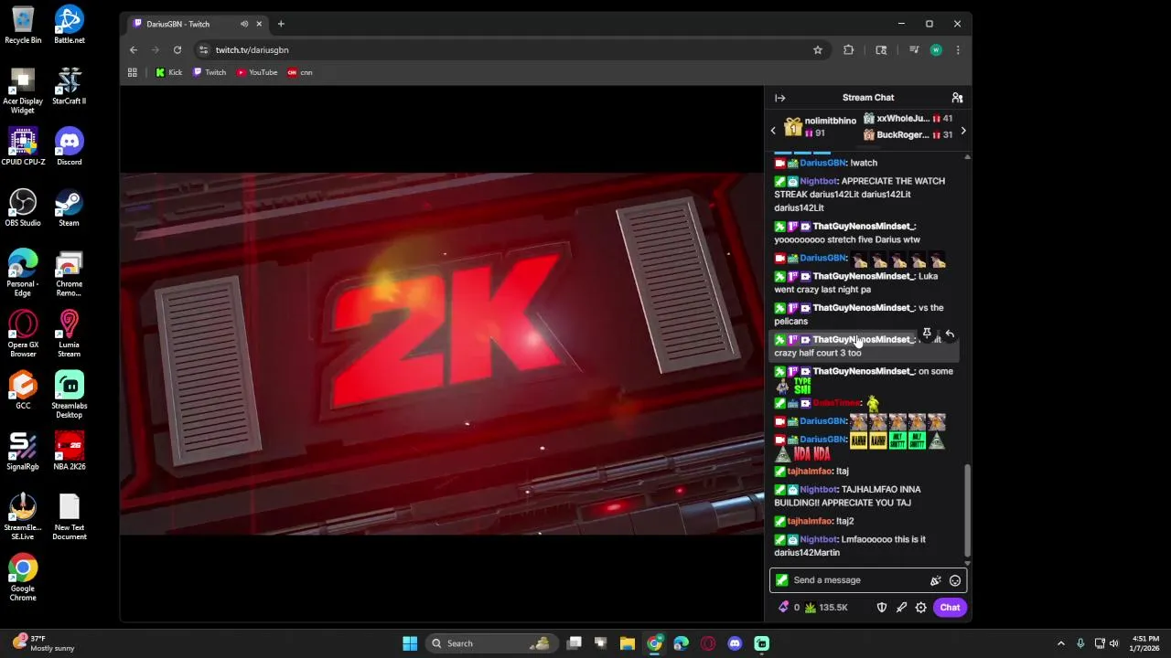Bookmark this page with the star
1171x658 pixels.
click(818, 50)
